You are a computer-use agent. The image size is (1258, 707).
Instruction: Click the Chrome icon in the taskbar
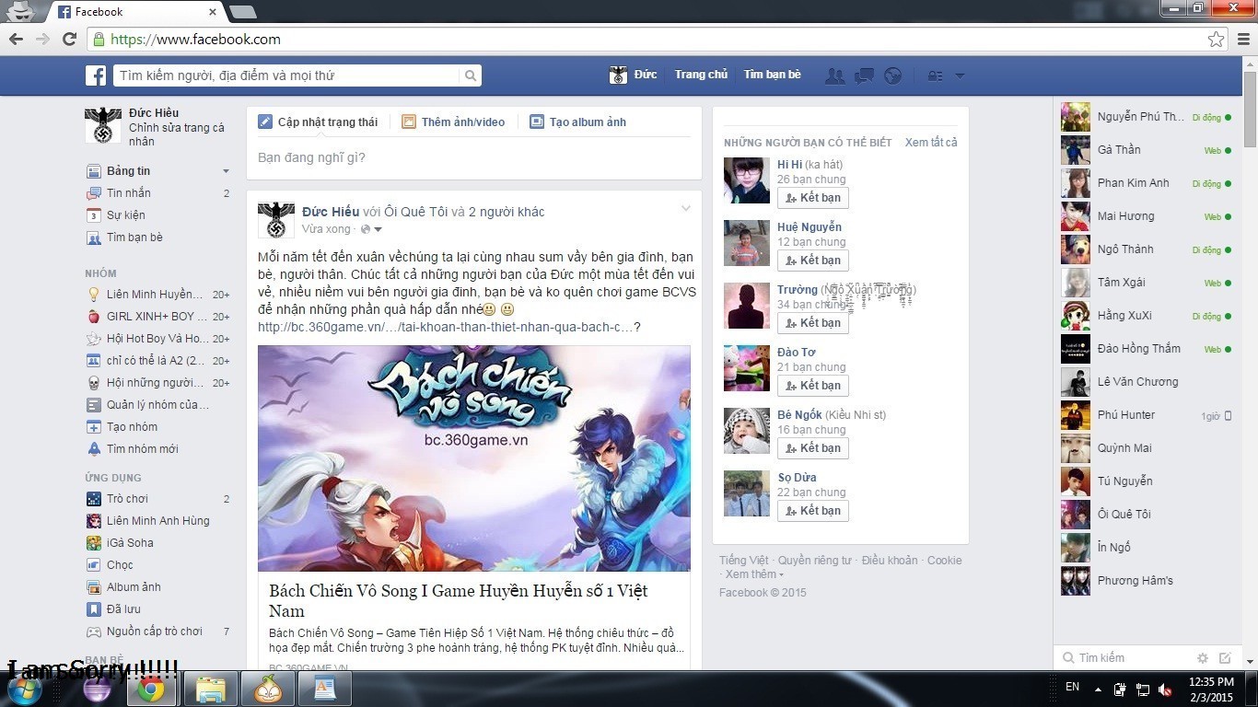click(x=150, y=689)
